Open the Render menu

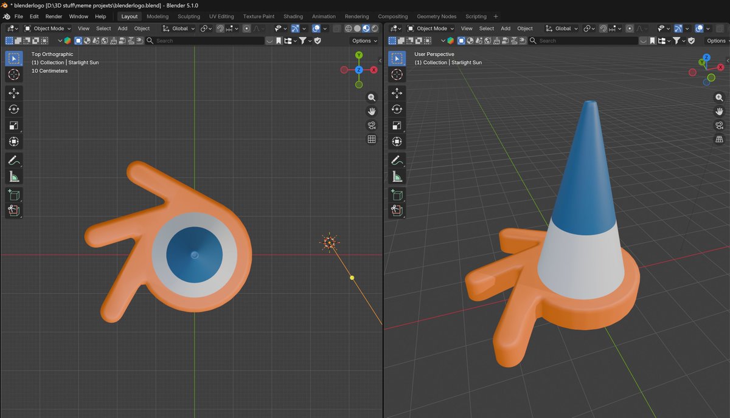pyautogui.click(x=54, y=16)
